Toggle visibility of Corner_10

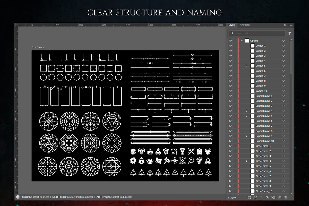point(230,91)
